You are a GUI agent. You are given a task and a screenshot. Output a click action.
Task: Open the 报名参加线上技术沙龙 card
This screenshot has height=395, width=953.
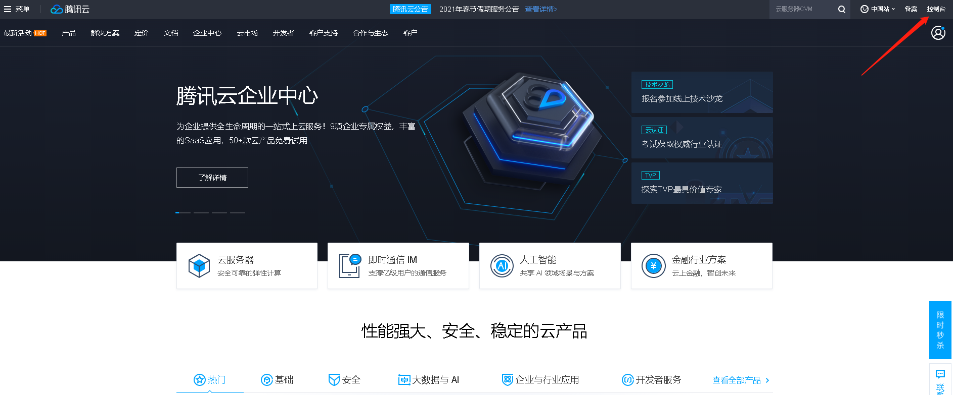tap(702, 92)
